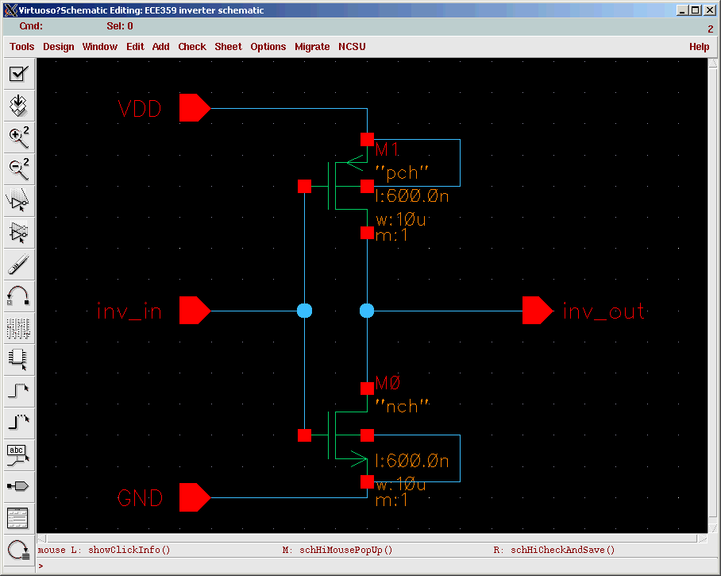This screenshot has height=576, width=721.
Task: Click the vertical scrollbar right of canvas
Action: [x=713, y=296]
